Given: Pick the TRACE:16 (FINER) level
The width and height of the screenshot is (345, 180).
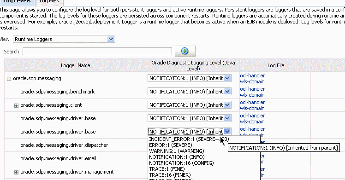Looking at the screenshot, I should [170, 175].
